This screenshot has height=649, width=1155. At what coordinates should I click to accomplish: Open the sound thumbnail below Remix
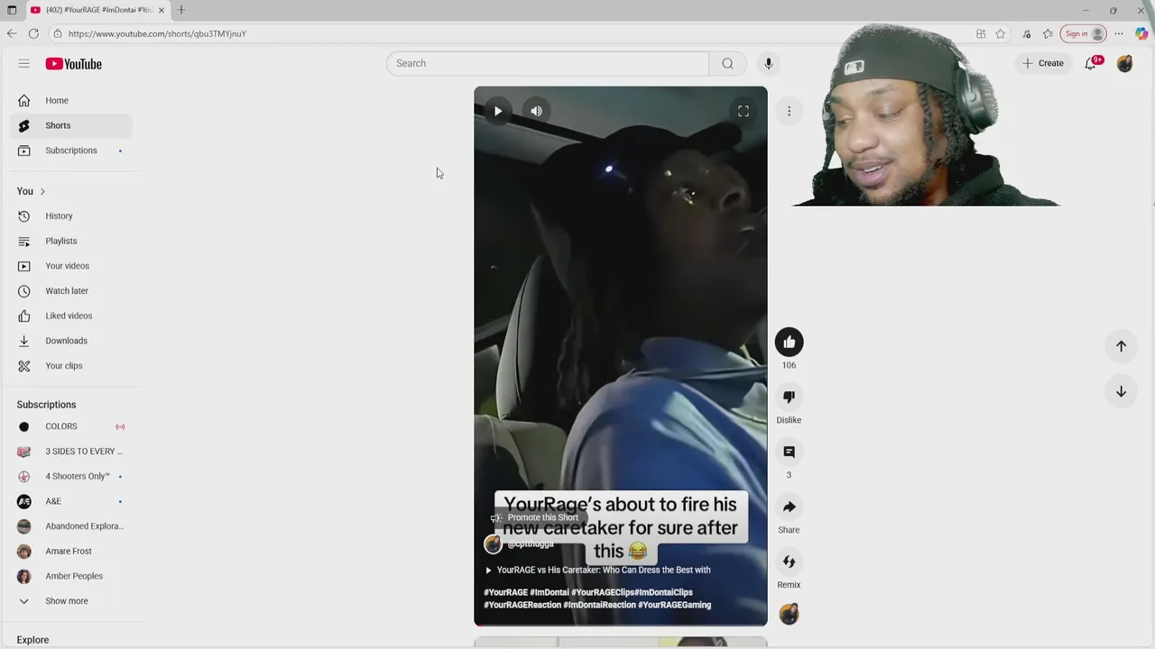click(x=789, y=615)
